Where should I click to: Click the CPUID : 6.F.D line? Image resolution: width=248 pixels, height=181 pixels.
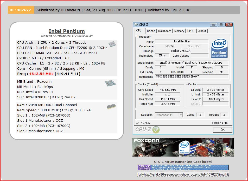coord(44,58)
